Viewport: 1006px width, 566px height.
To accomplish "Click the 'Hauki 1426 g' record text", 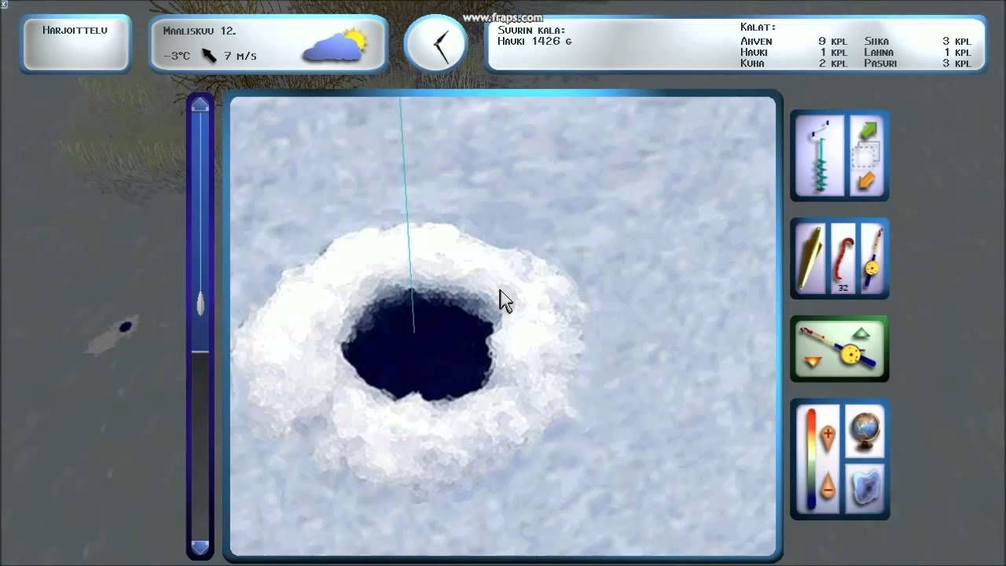I will (x=534, y=41).
